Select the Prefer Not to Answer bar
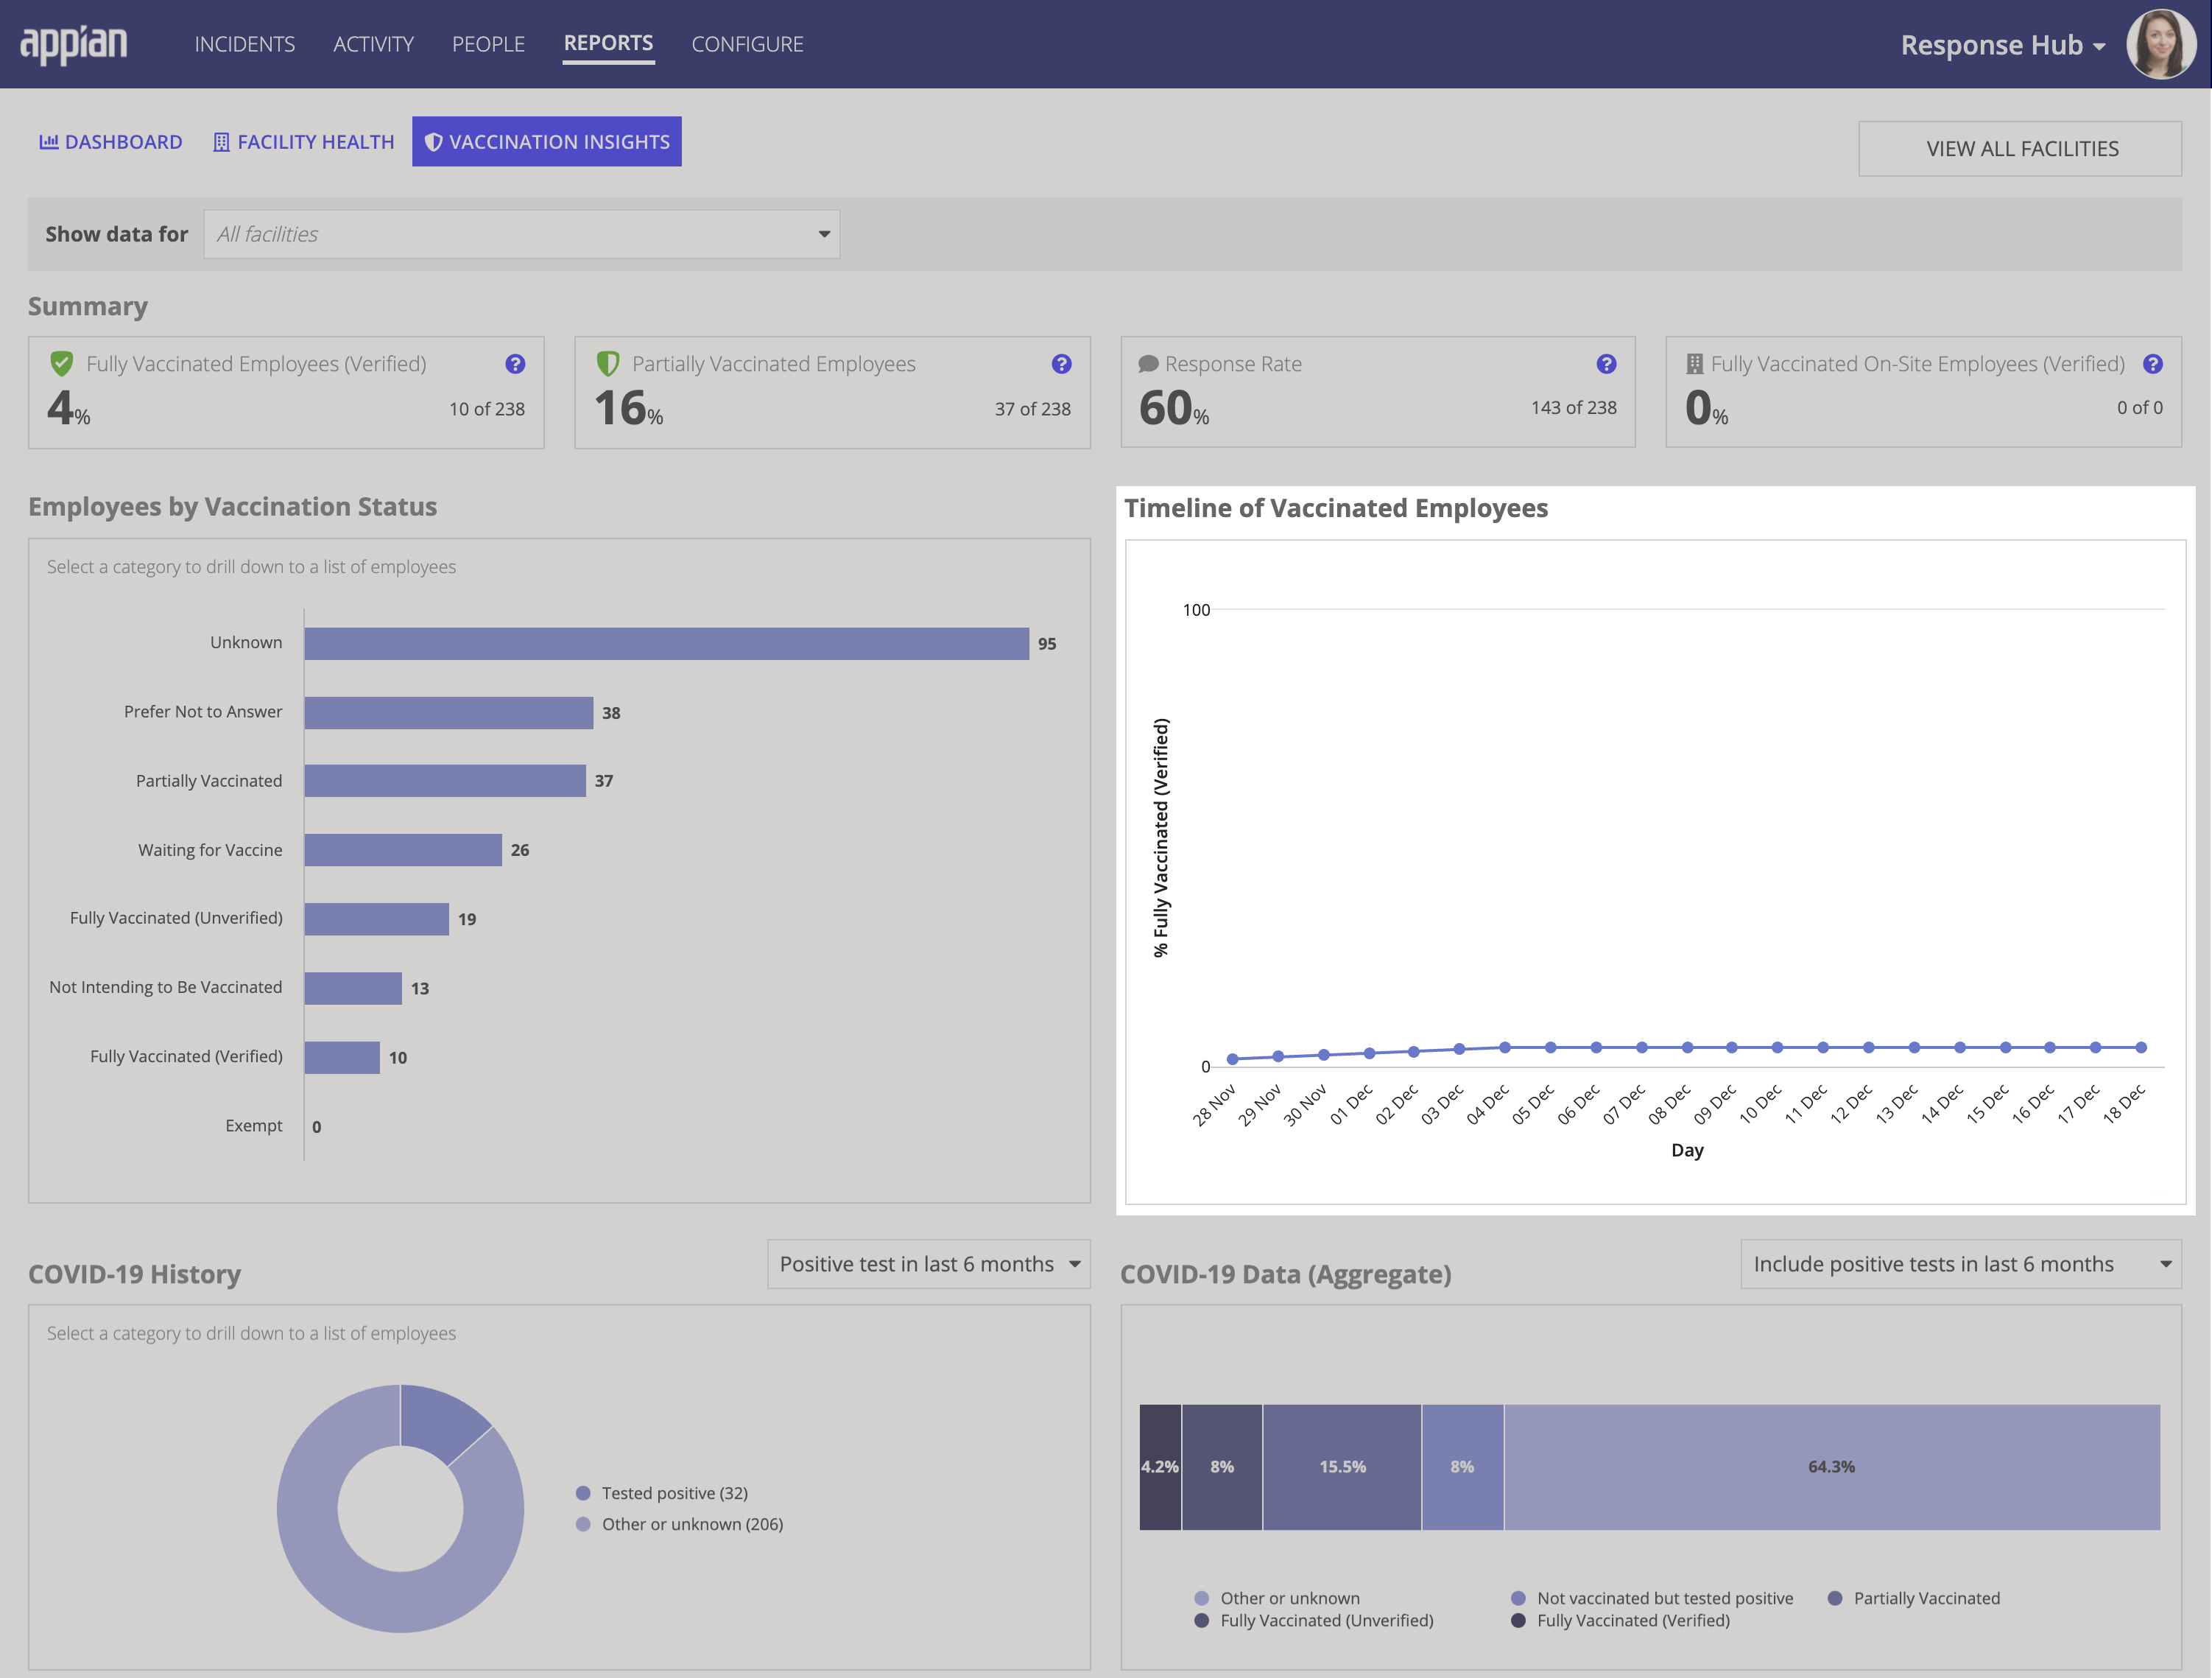Viewport: 2212px width, 1678px height. 449,712
